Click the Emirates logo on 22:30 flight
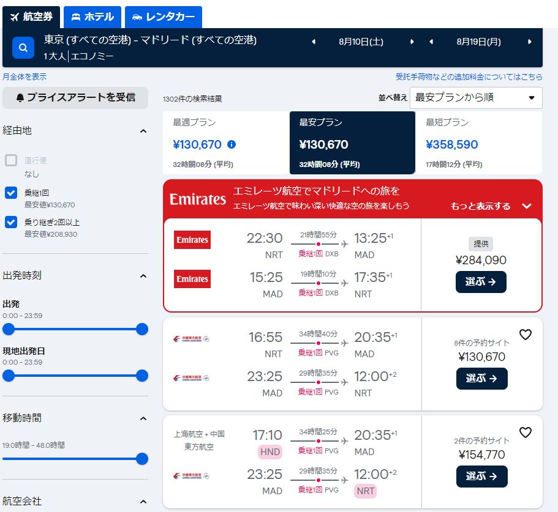558x512 pixels. coord(192,240)
